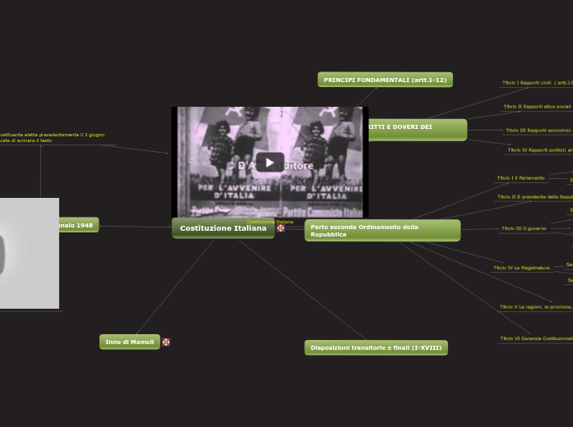
Task: Open Titolo I Rapporti civili subtopic
Action: [537, 83]
